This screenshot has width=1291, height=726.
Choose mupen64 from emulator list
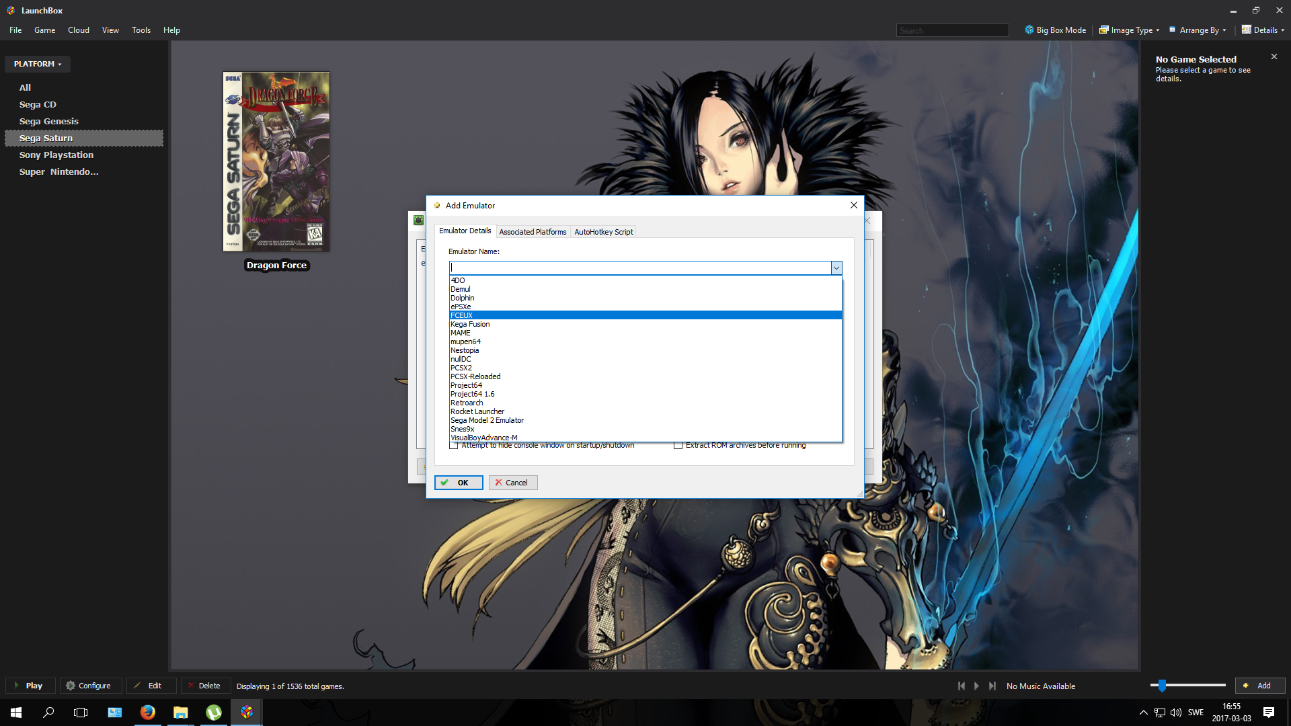point(645,341)
